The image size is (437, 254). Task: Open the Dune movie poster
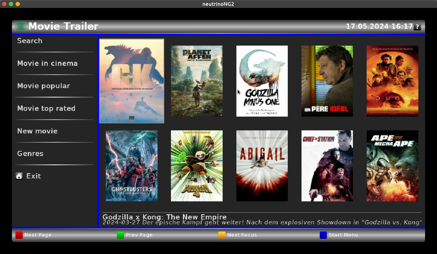pyautogui.click(x=392, y=81)
